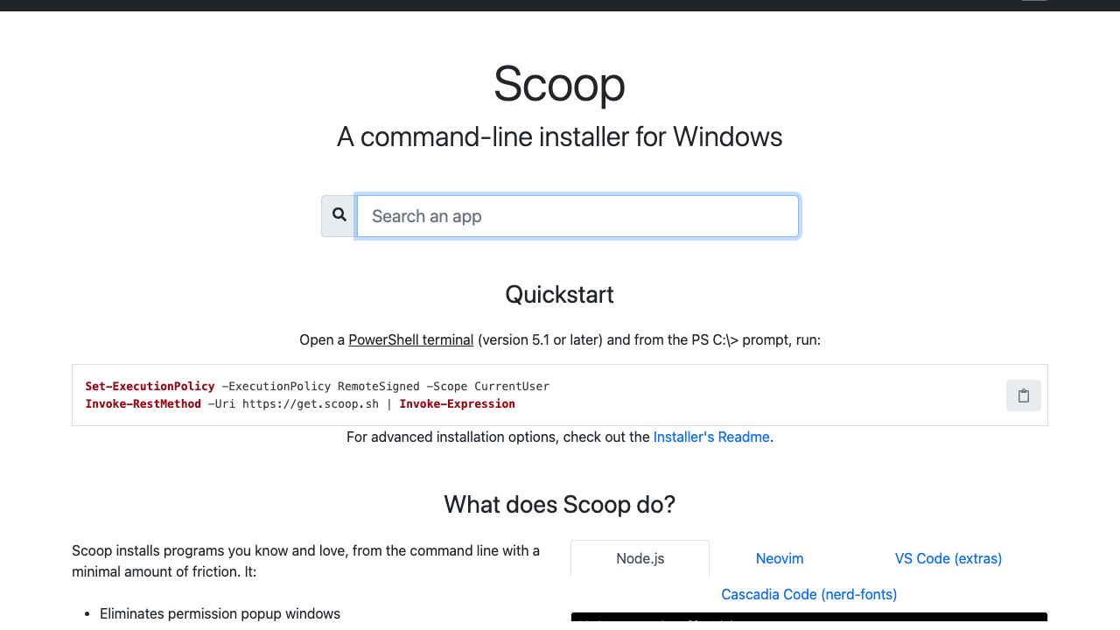Click the What does Scoop do? heading
1120x630 pixels.
(560, 504)
